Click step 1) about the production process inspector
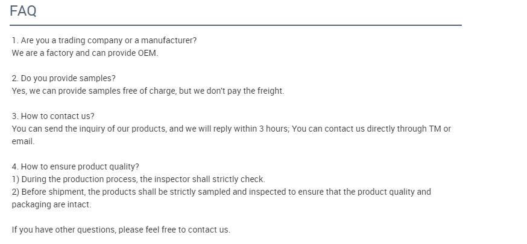The image size is (527, 244). click(138, 179)
